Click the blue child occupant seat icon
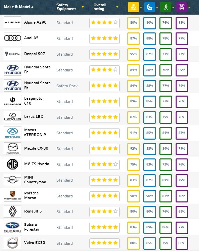The width and height of the screenshot is (199, 251). 149,7
